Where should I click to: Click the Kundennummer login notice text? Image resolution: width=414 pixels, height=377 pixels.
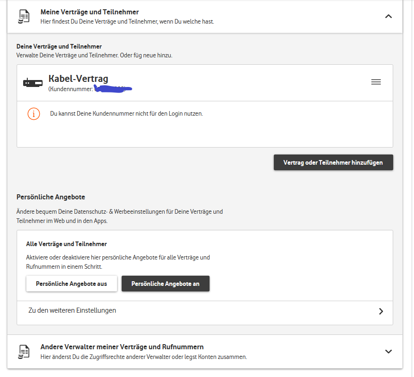click(126, 113)
